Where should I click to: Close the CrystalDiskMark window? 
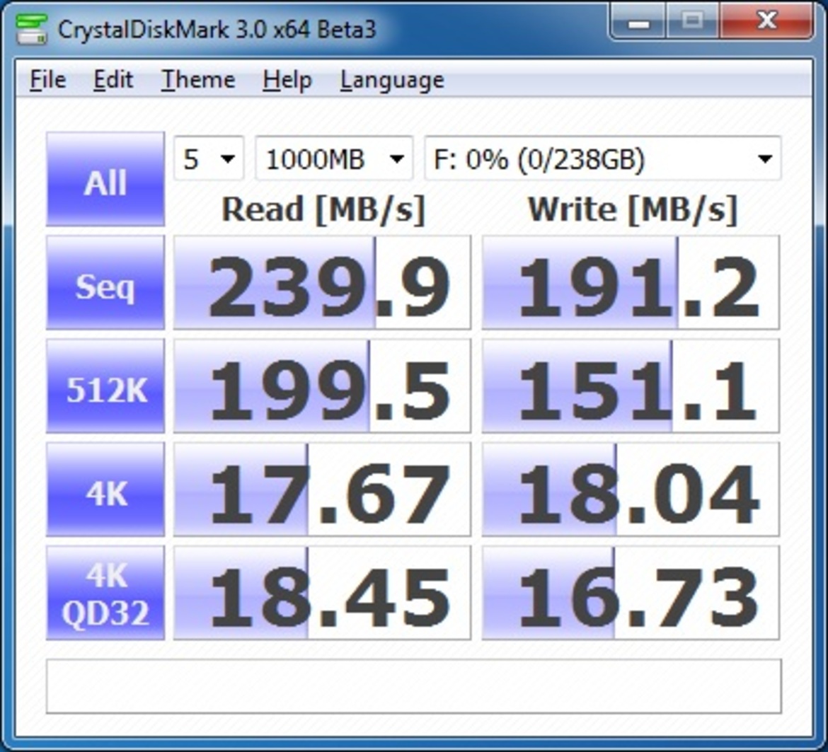(766, 22)
